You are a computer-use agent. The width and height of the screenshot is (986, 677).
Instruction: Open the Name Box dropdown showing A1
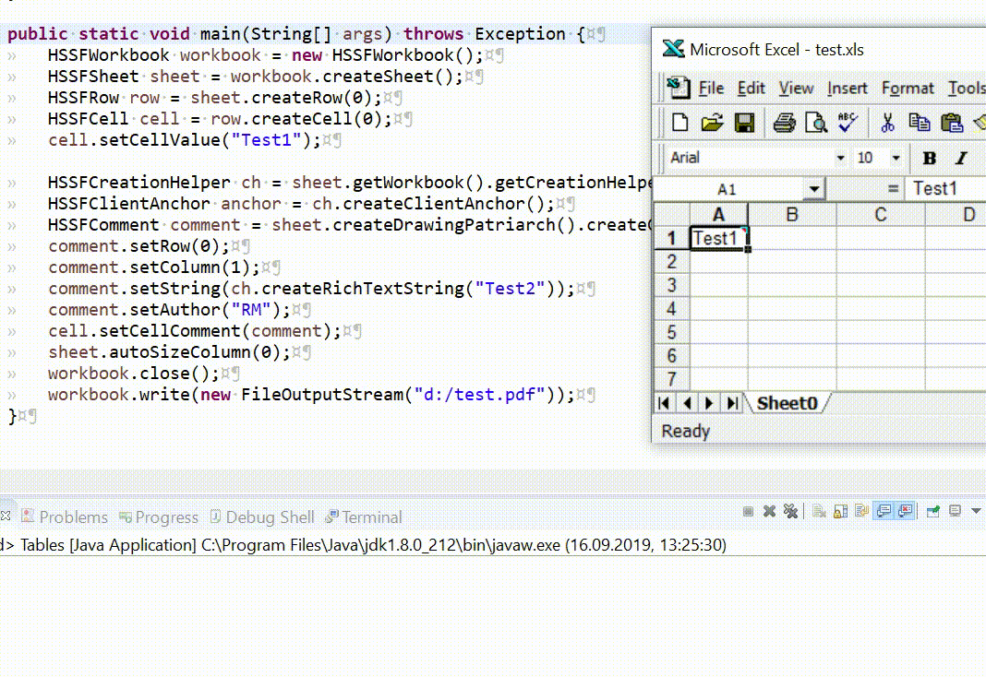point(814,188)
